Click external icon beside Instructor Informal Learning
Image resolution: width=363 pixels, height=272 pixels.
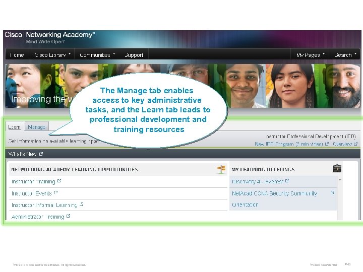[81, 204]
